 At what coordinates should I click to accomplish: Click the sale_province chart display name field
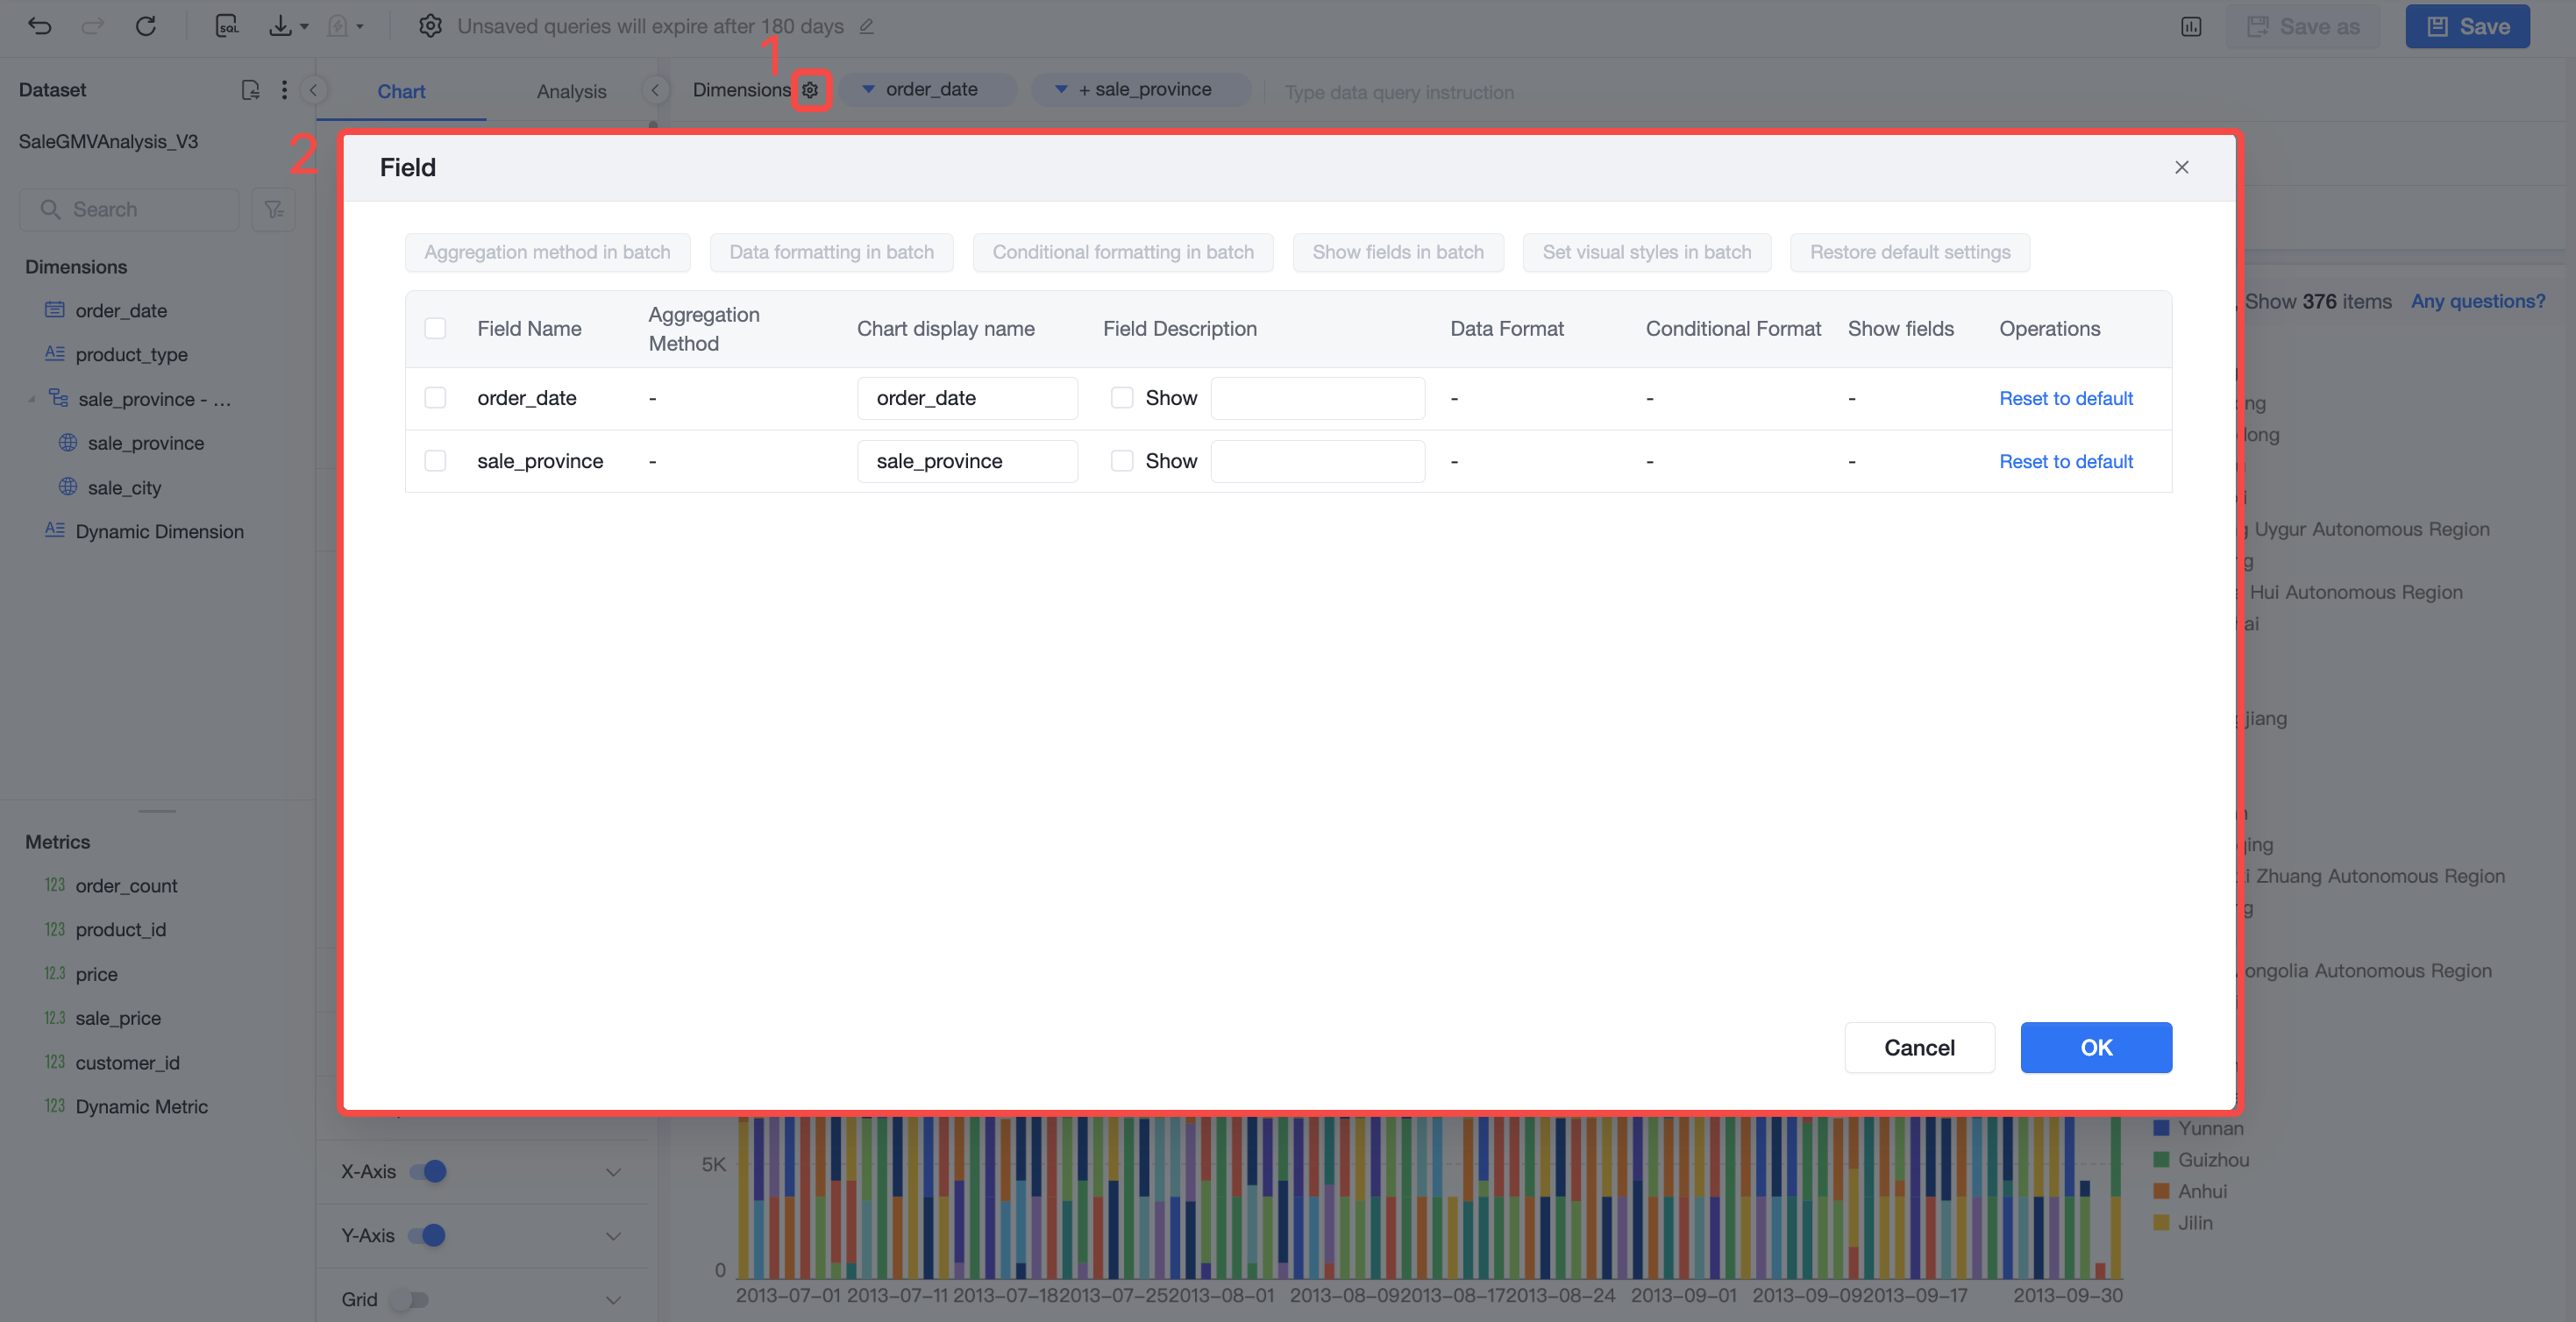point(967,461)
